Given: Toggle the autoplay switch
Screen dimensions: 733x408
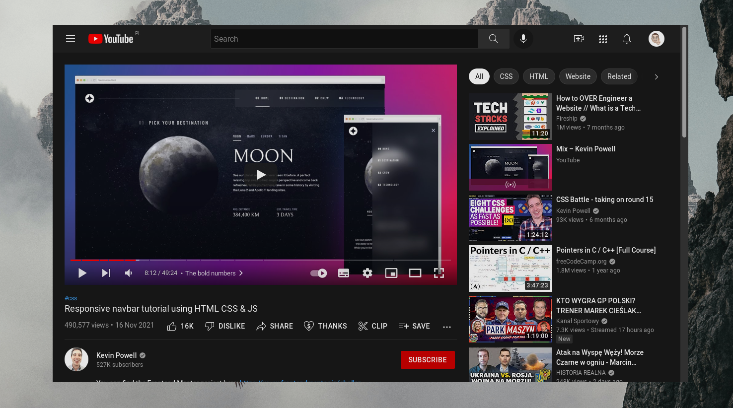Looking at the screenshot, I should 319,273.
